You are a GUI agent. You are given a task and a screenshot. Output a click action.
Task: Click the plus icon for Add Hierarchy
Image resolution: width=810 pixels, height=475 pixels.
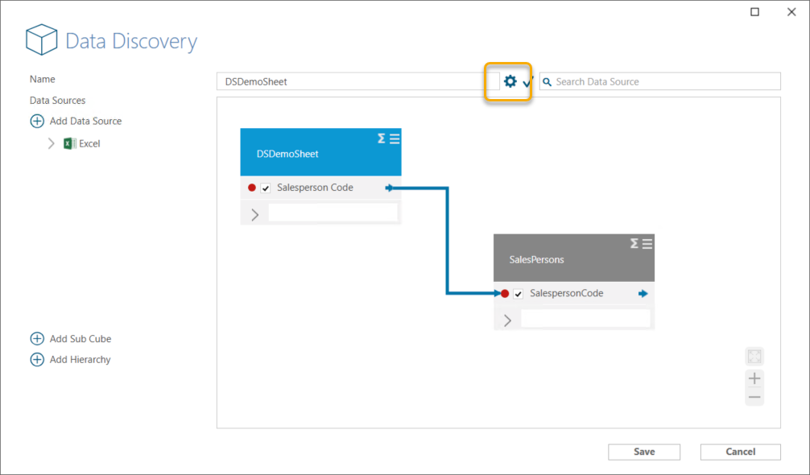point(37,359)
